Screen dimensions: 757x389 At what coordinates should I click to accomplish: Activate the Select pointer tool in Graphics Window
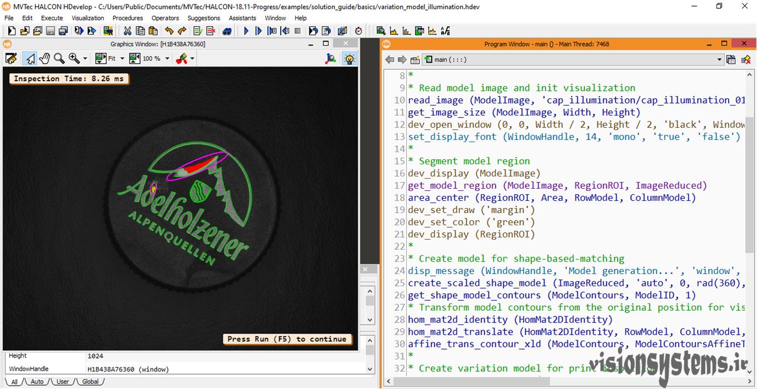click(30, 58)
